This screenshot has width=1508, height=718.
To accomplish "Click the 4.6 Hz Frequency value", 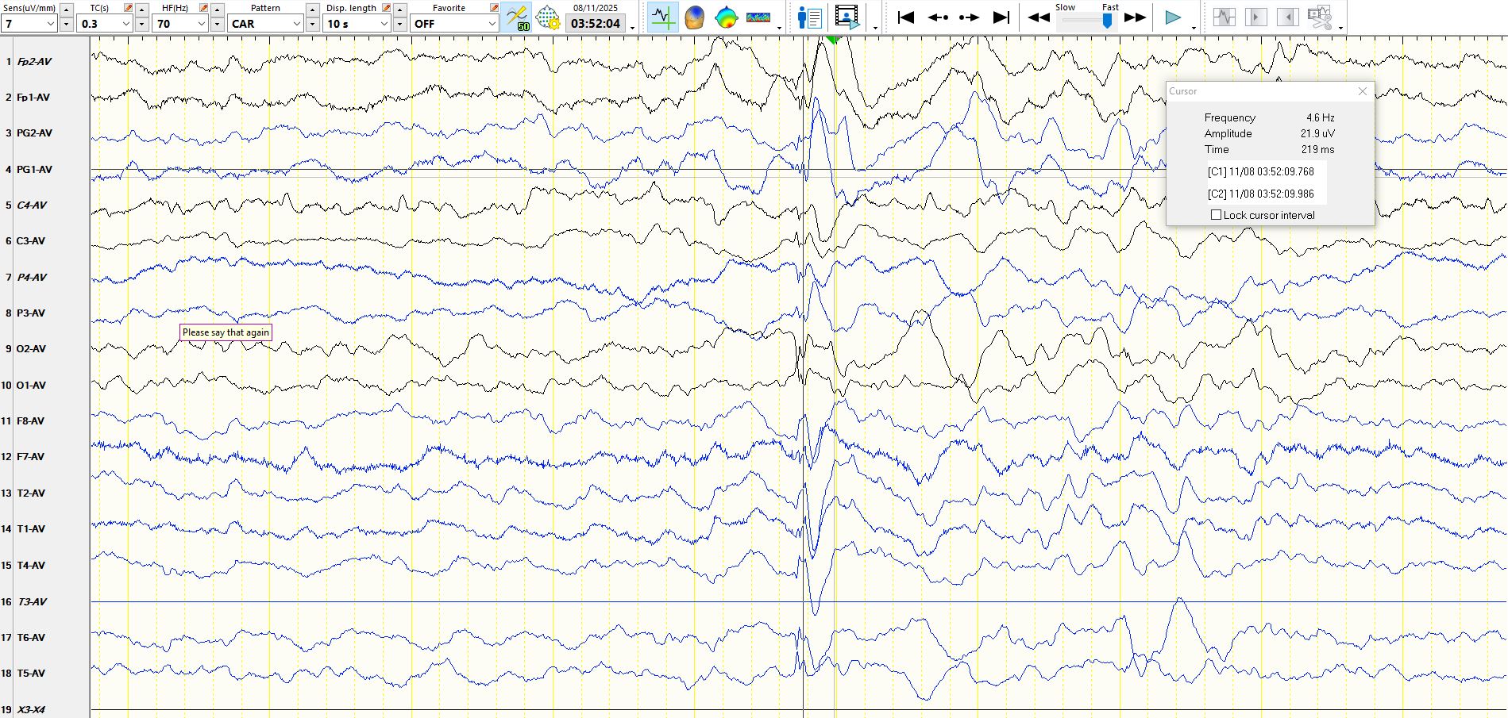I will tap(1320, 117).
